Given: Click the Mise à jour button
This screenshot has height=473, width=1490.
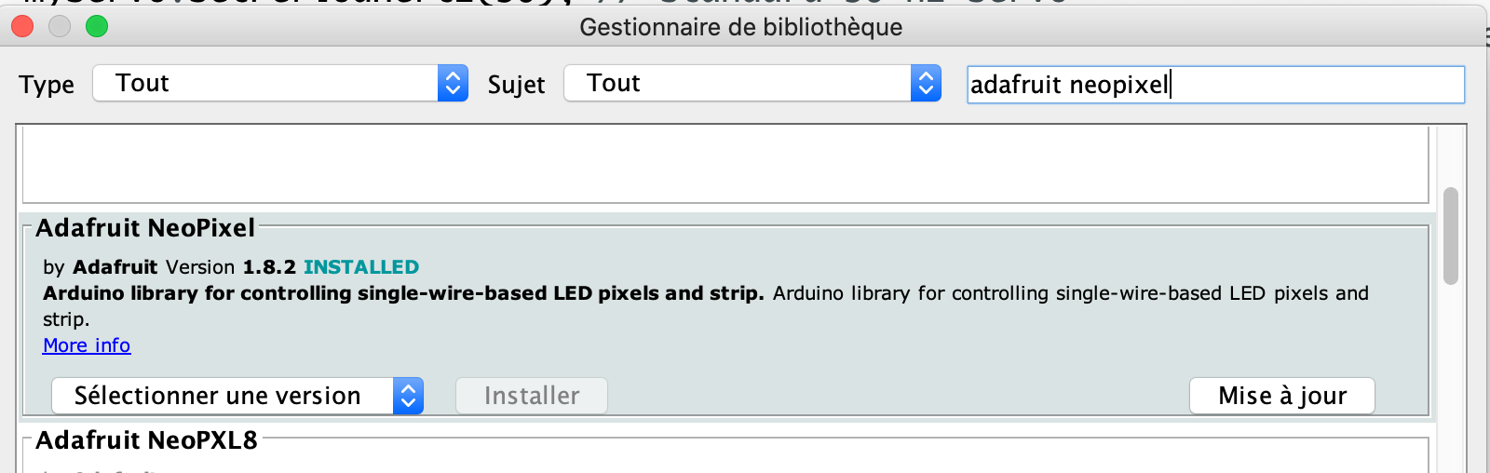Looking at the screenshot, I should click(1281, 396).
